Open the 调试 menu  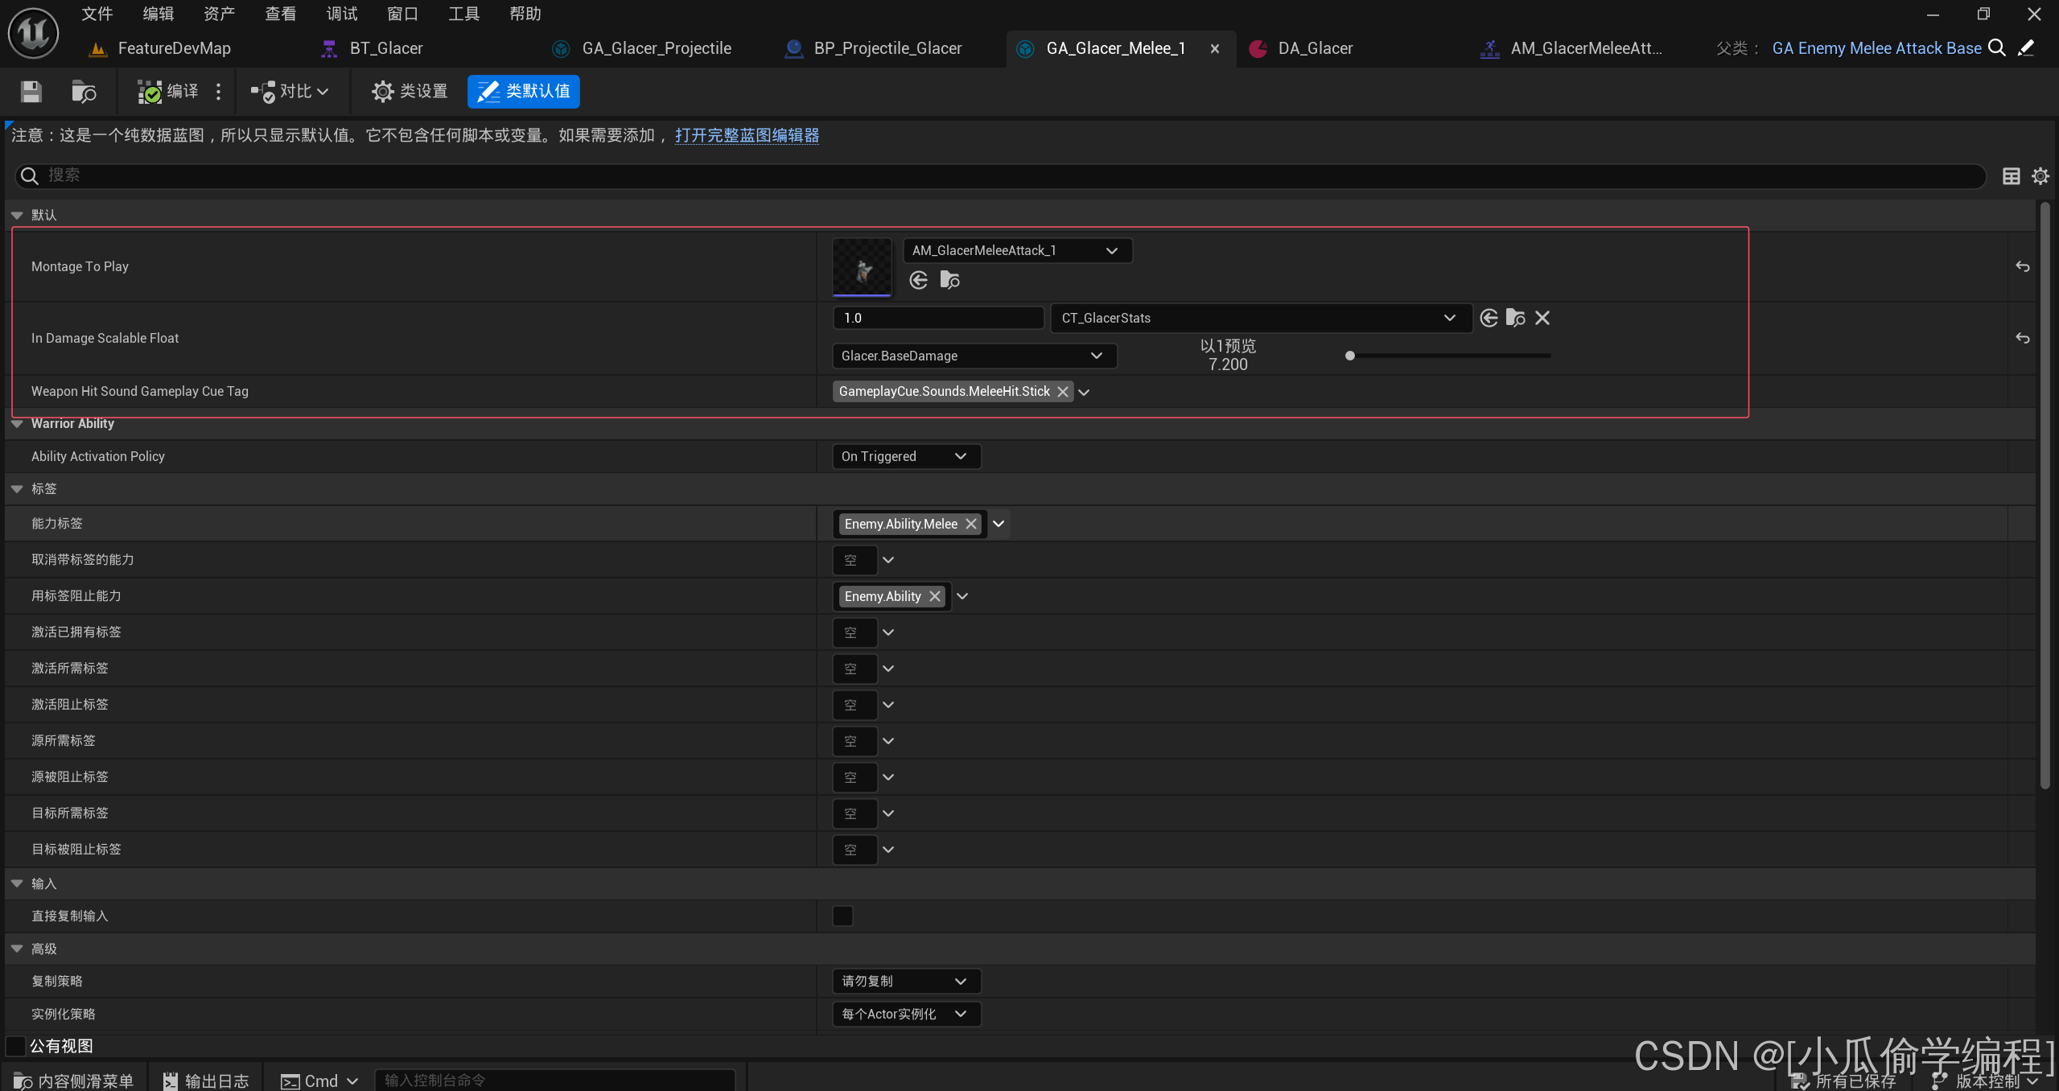coord(341,14)
